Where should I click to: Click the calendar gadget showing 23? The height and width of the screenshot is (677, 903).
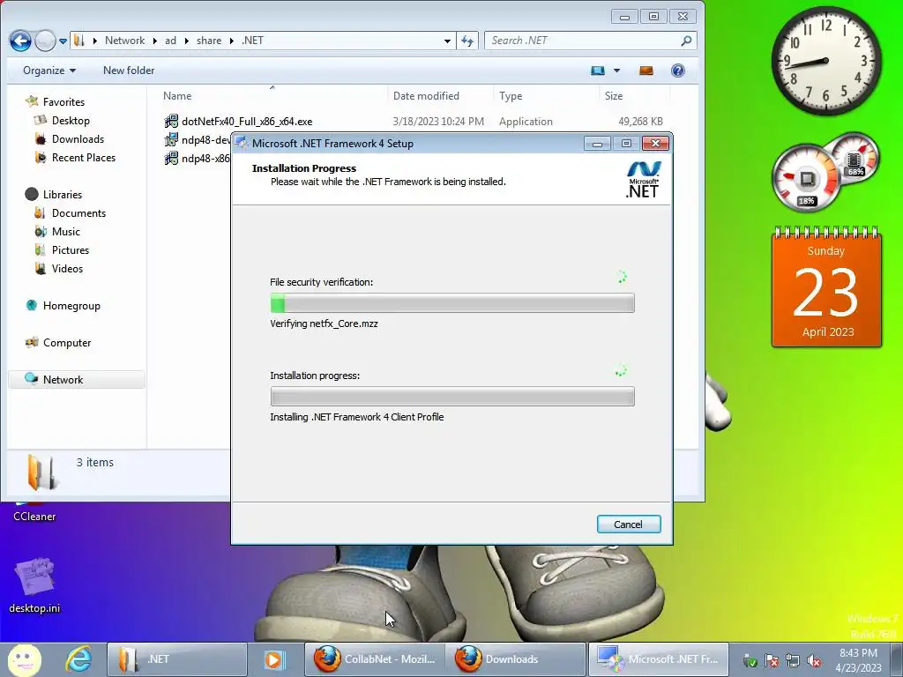(x=826, y=287)
